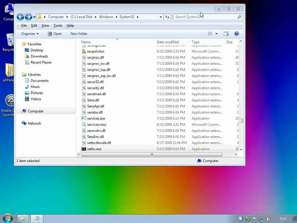This screenshot has width=297, height=223.
Task: Toggle the preview pane
Action: (226, 34)
